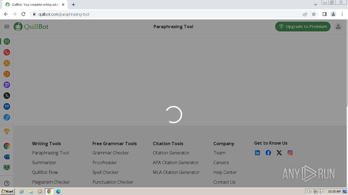Click the address bar URL
This screenshot has width=348, height=195.
(64, 14)
